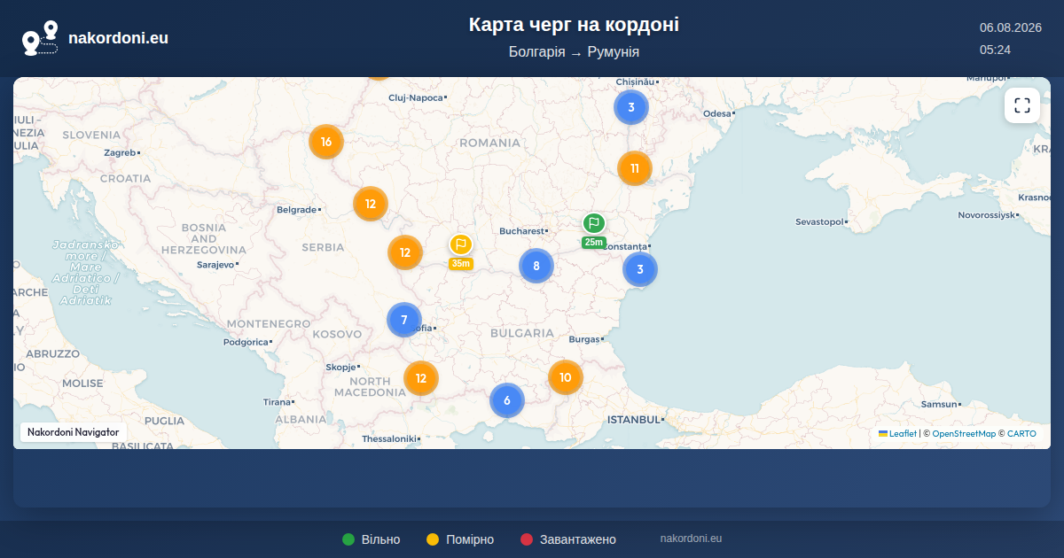This screenshot has width=1064, height=558.
Task: Select the yellow flag checkpoint marker
Action: point(460,244)
